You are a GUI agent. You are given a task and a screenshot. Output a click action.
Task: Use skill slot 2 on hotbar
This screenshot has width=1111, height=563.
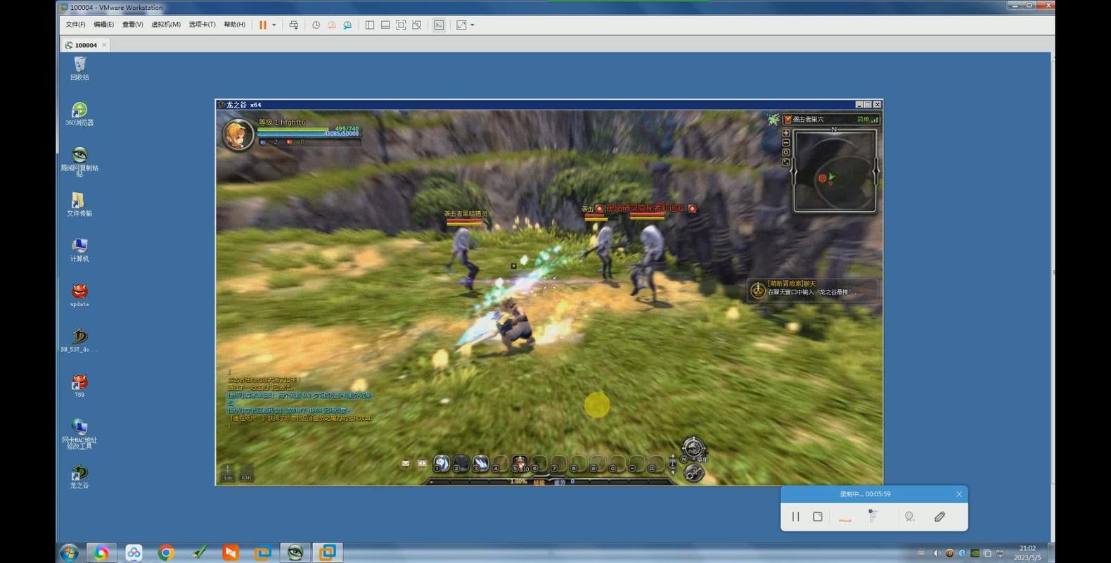click(x=461, y=464)
